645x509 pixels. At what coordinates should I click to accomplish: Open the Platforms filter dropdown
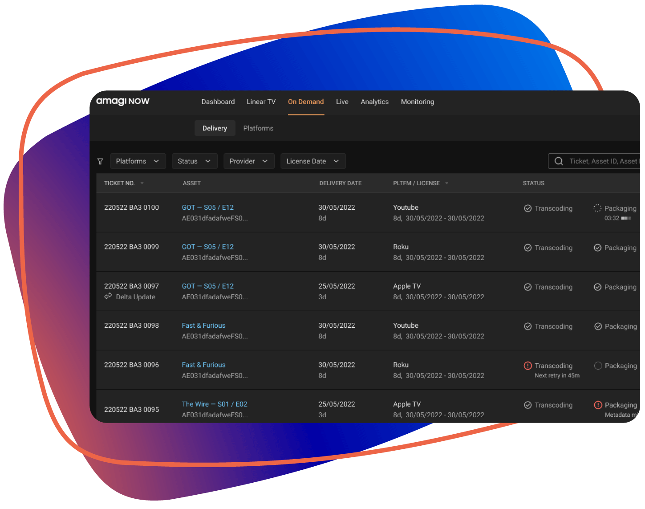point(138,161)
